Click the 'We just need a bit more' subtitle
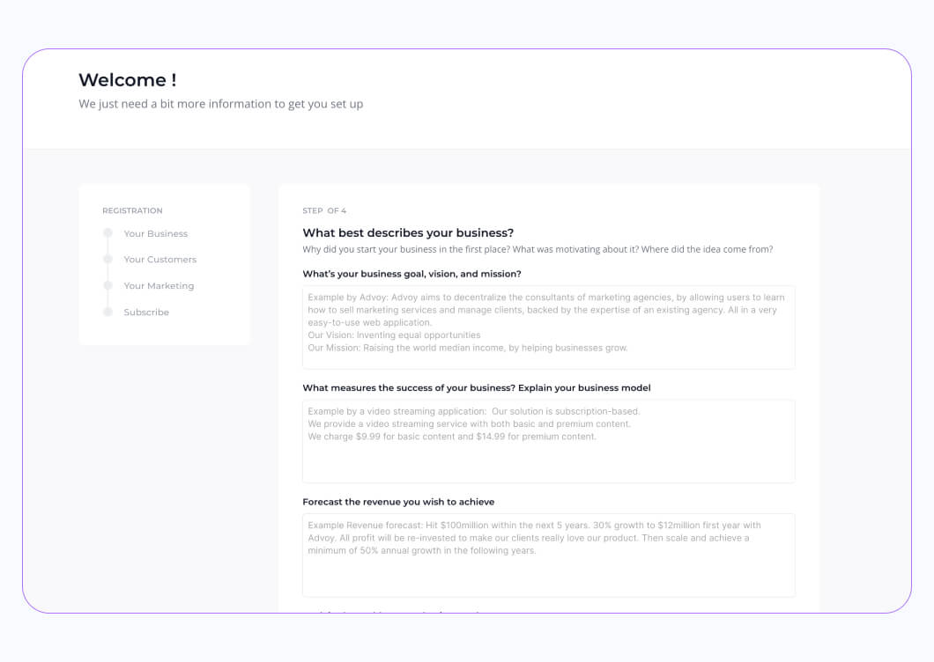934x662 pixels. pyautogui.click(x=221, y=104)
